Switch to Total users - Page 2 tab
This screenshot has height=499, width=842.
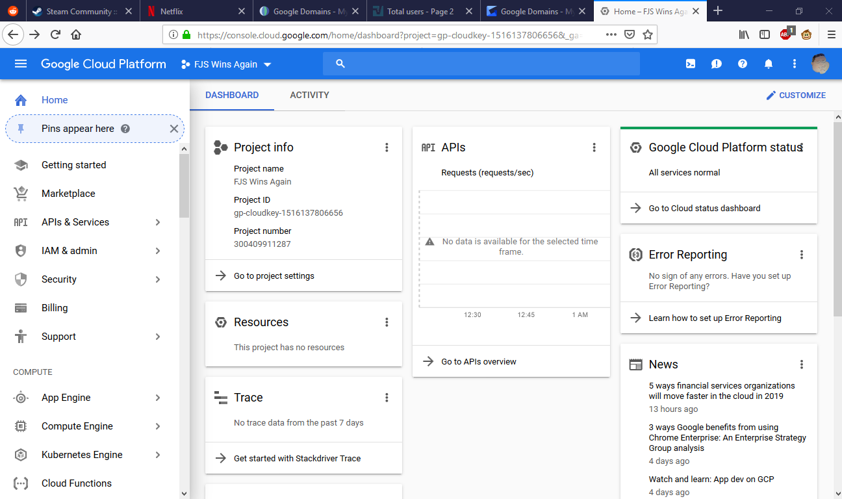(423, 11)
